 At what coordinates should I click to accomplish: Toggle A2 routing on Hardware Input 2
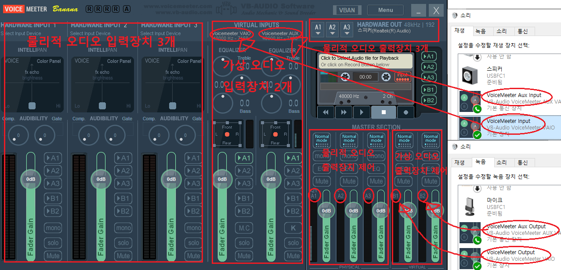(x=123, y=171)
